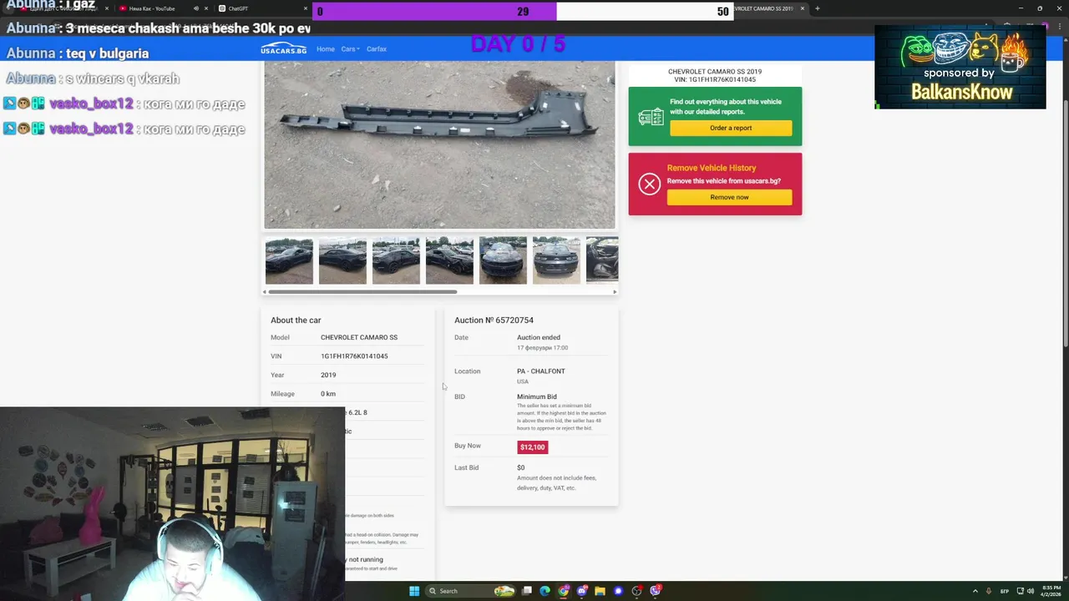Open File Explorer from taskbar
The width and height of the screenshot is (1069, 601).
600,591
